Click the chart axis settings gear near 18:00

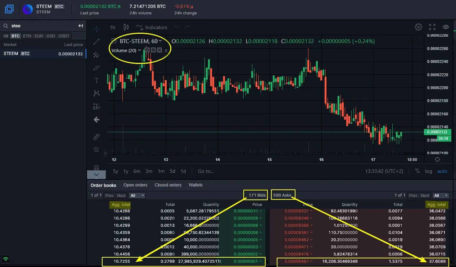(x=437, y=160)
